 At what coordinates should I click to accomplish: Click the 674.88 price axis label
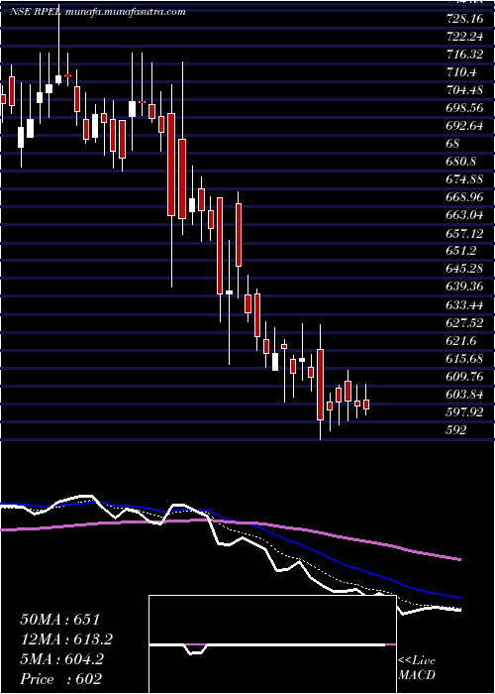464,179
